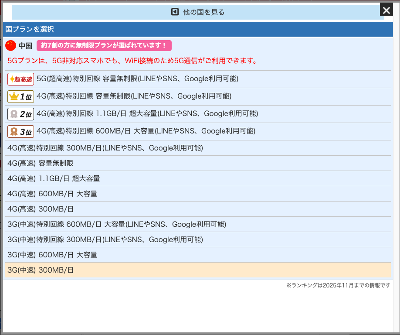Click the pink 約7割の方に無制限プラン banner
400x335 pixels.
[104, 45]
